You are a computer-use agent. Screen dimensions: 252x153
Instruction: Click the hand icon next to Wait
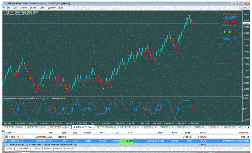tap(235, 38)
